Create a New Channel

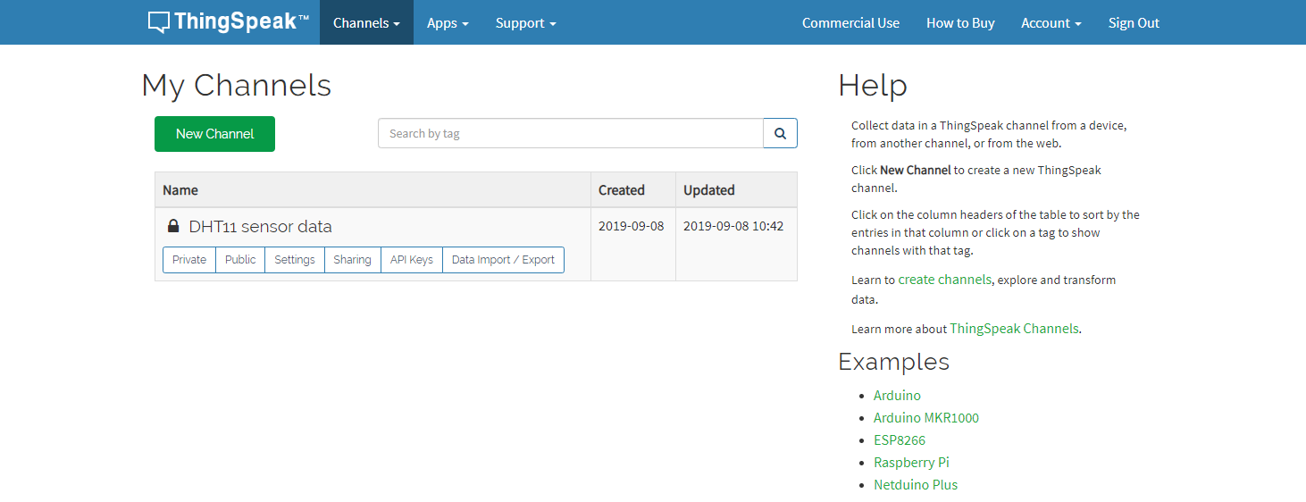click(214, 134)
